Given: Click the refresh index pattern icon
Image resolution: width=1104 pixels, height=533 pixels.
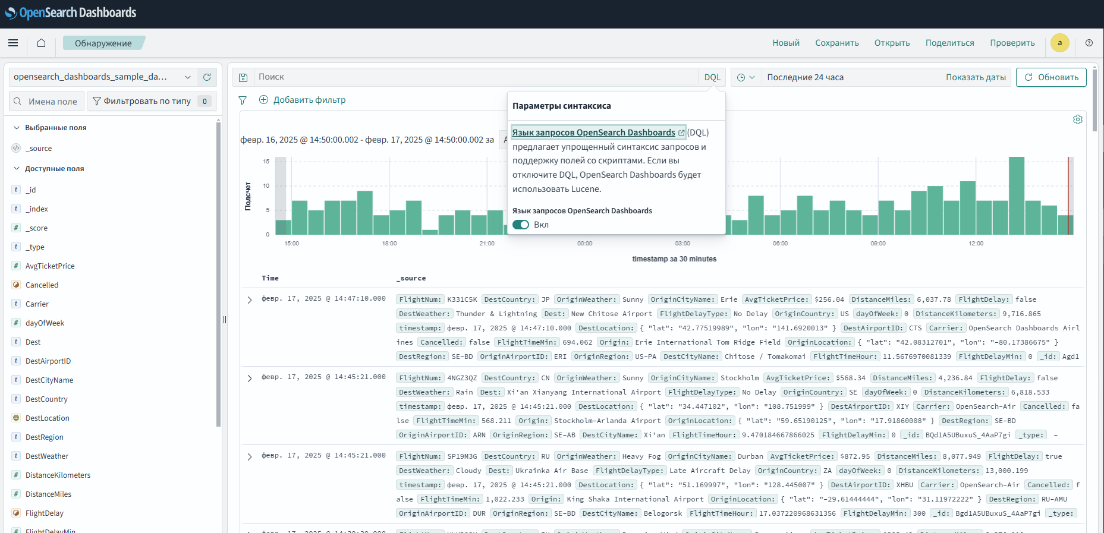Looking at the screenshot, I should [207, 77].
